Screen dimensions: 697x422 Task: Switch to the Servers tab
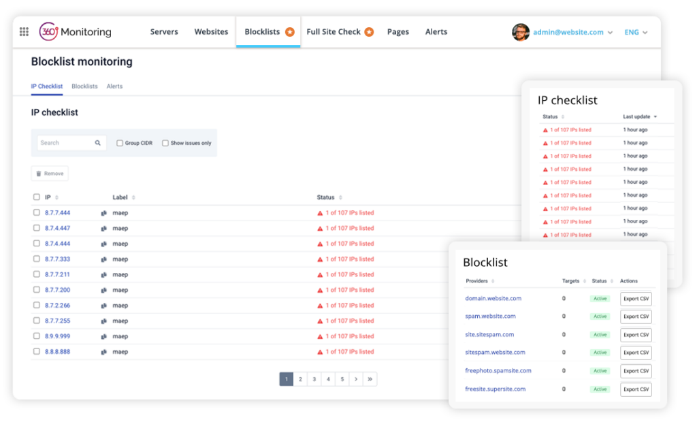(x=164, y=31)
